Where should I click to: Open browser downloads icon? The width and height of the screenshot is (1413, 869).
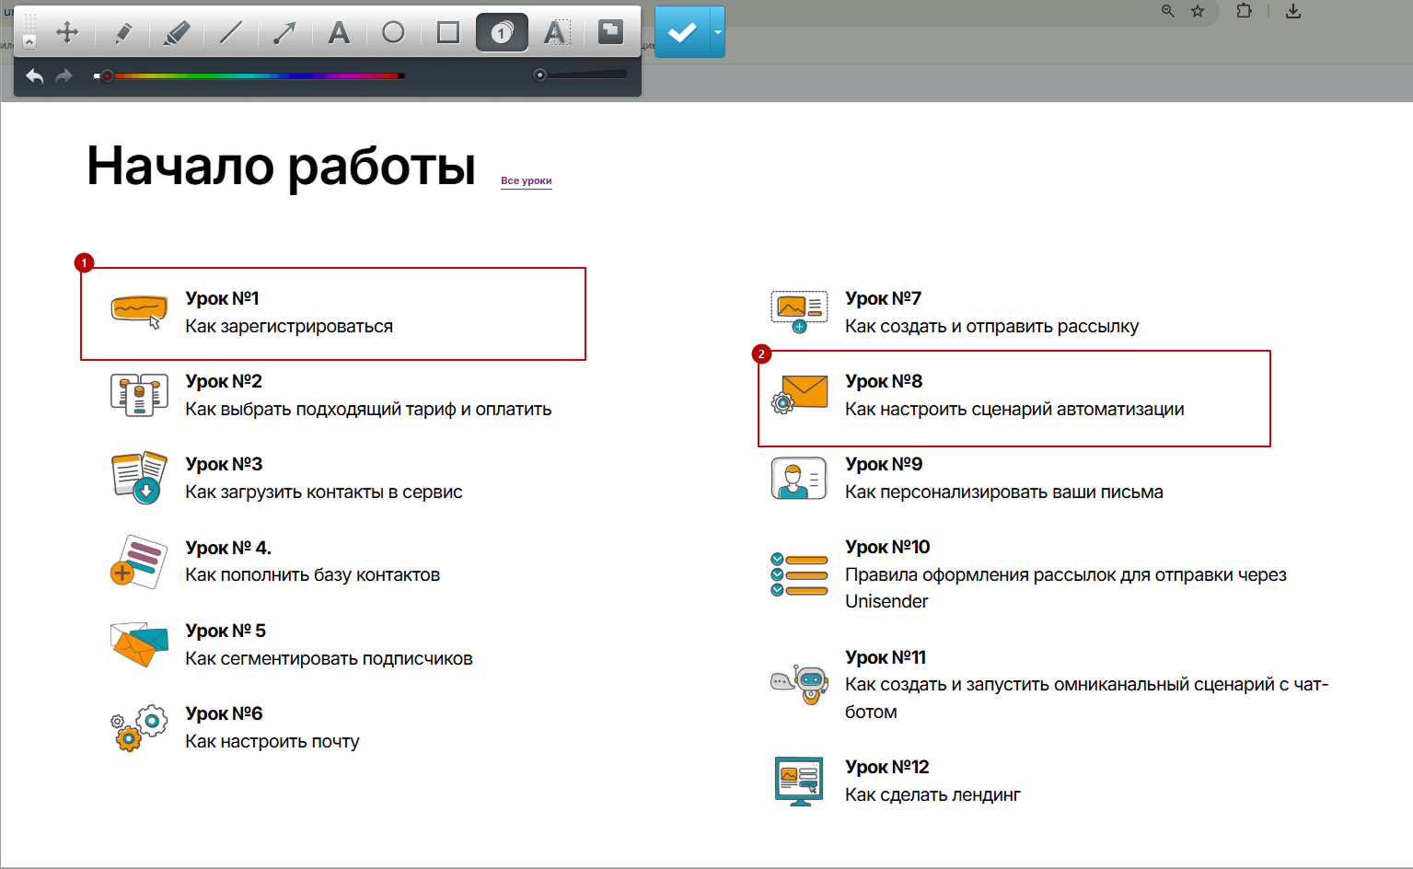click(x=1293, y=11)
